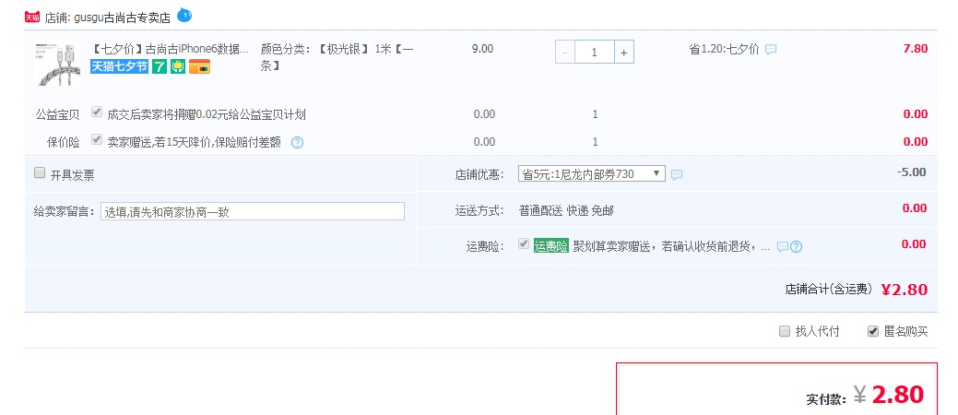Viewport: 958px width, 415px height.
Task: Open the gusgu古尚古专卖店 store link
Action: pos(123,18)
